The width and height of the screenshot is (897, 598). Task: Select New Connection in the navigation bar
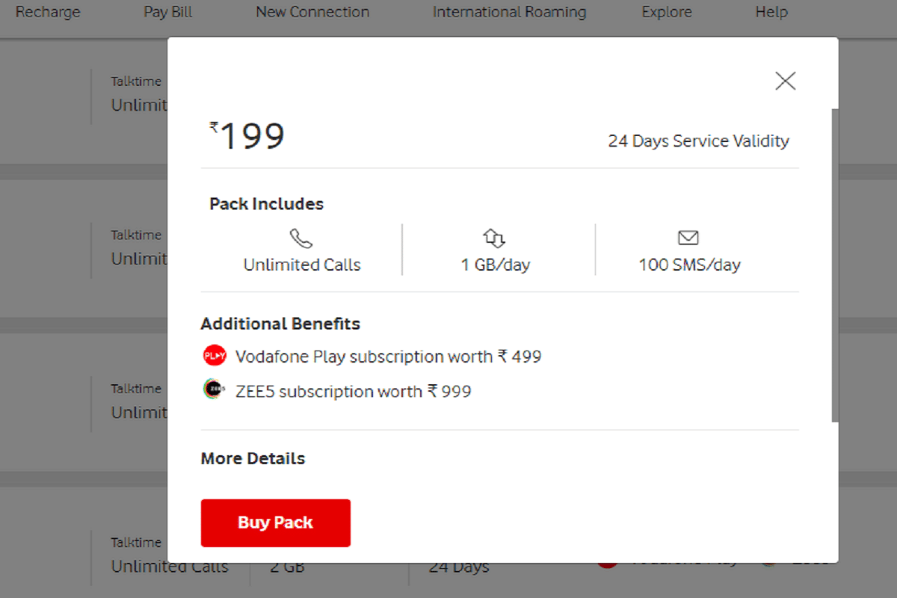coord(312,12)
